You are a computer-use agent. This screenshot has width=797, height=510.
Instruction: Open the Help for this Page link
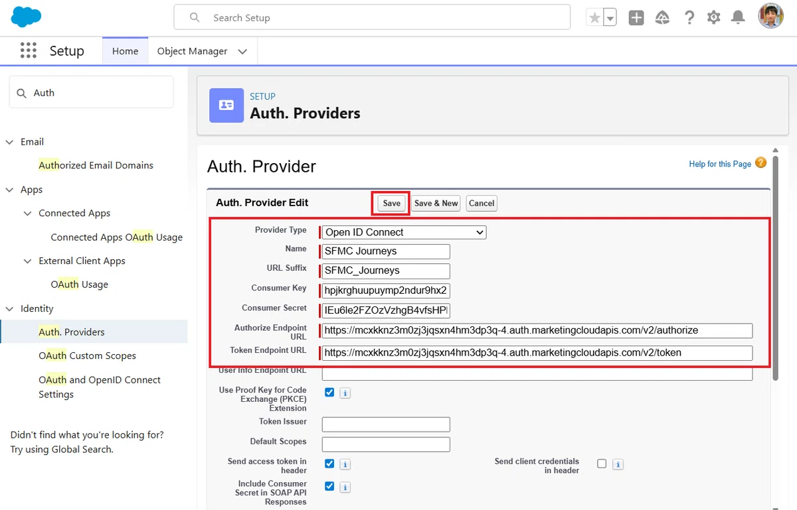(720, 164)
